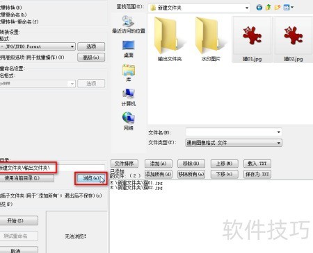Go back using the blue back arrow icon
Image resolution: width=313 pixels, height=253 pixels.
pos(259,8)
